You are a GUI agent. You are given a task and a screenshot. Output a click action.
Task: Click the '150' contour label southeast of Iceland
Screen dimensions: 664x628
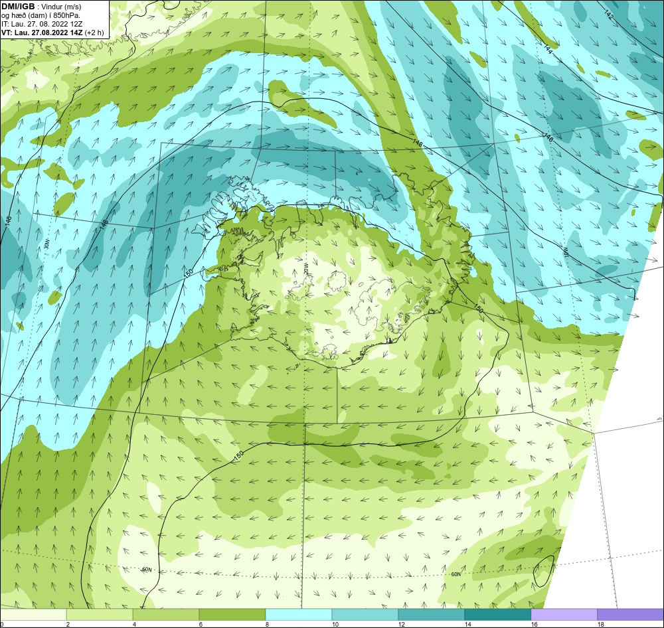[477, 308]
